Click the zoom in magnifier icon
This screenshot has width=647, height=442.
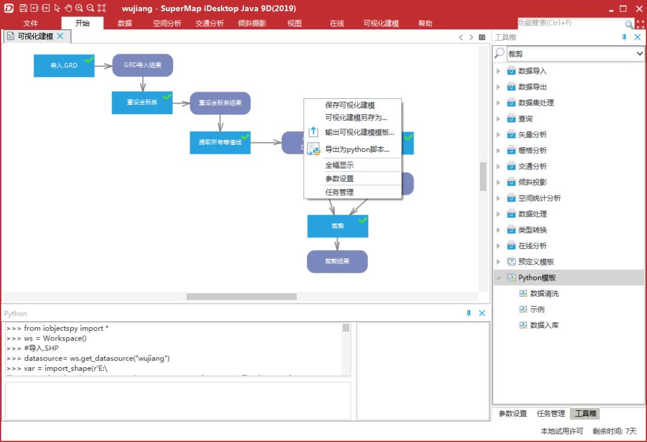point(80,8)
